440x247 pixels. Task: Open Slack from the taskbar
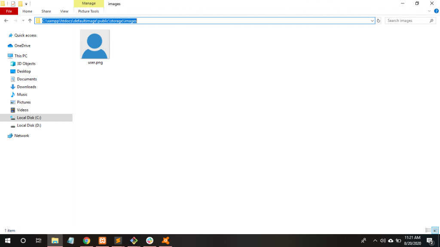click(x=150, y=241)
